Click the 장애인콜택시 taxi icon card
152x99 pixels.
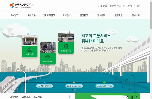pyautogui.click(x=48, y=58)
